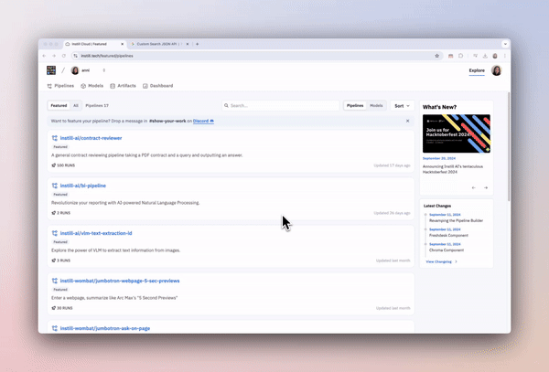The width and height of the screenshot is (549, 372).
Task: Go to the Artifacts navigation tab
Action: point(123,86)
